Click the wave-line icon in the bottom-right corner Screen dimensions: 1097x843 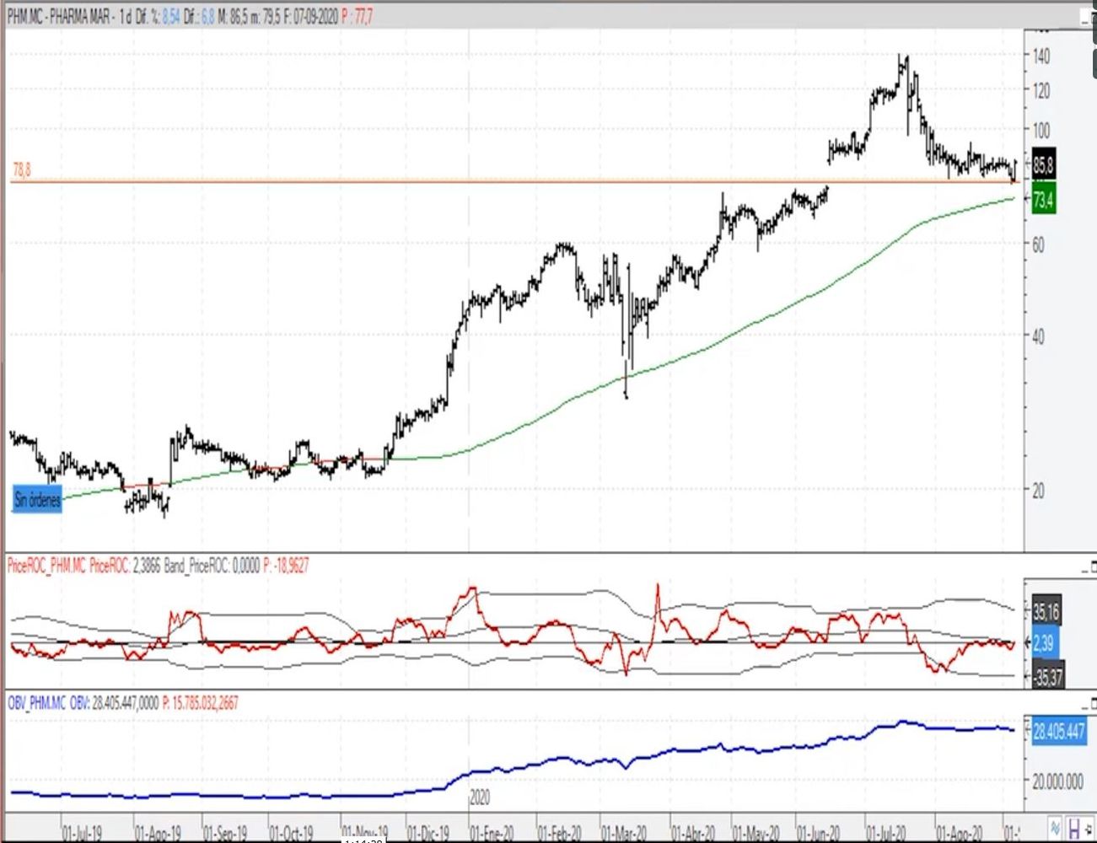tap(1055, 827)
